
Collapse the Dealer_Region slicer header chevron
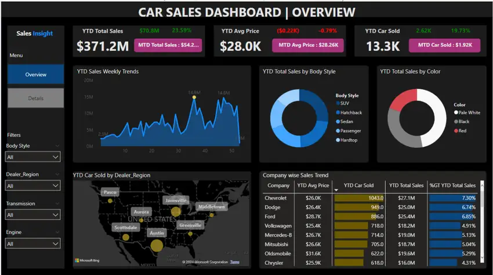point(57,174)
